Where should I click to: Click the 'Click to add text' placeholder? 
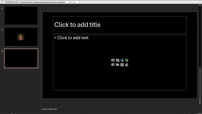tap(120, 62)
